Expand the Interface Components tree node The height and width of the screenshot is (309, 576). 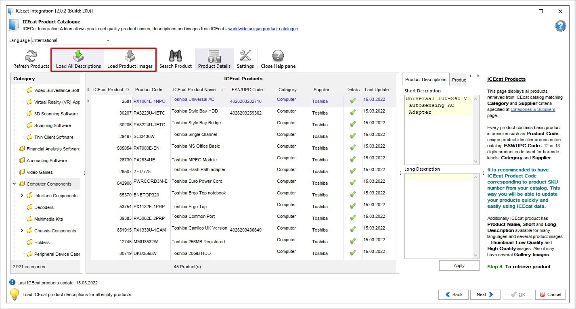tap(22, 196)
